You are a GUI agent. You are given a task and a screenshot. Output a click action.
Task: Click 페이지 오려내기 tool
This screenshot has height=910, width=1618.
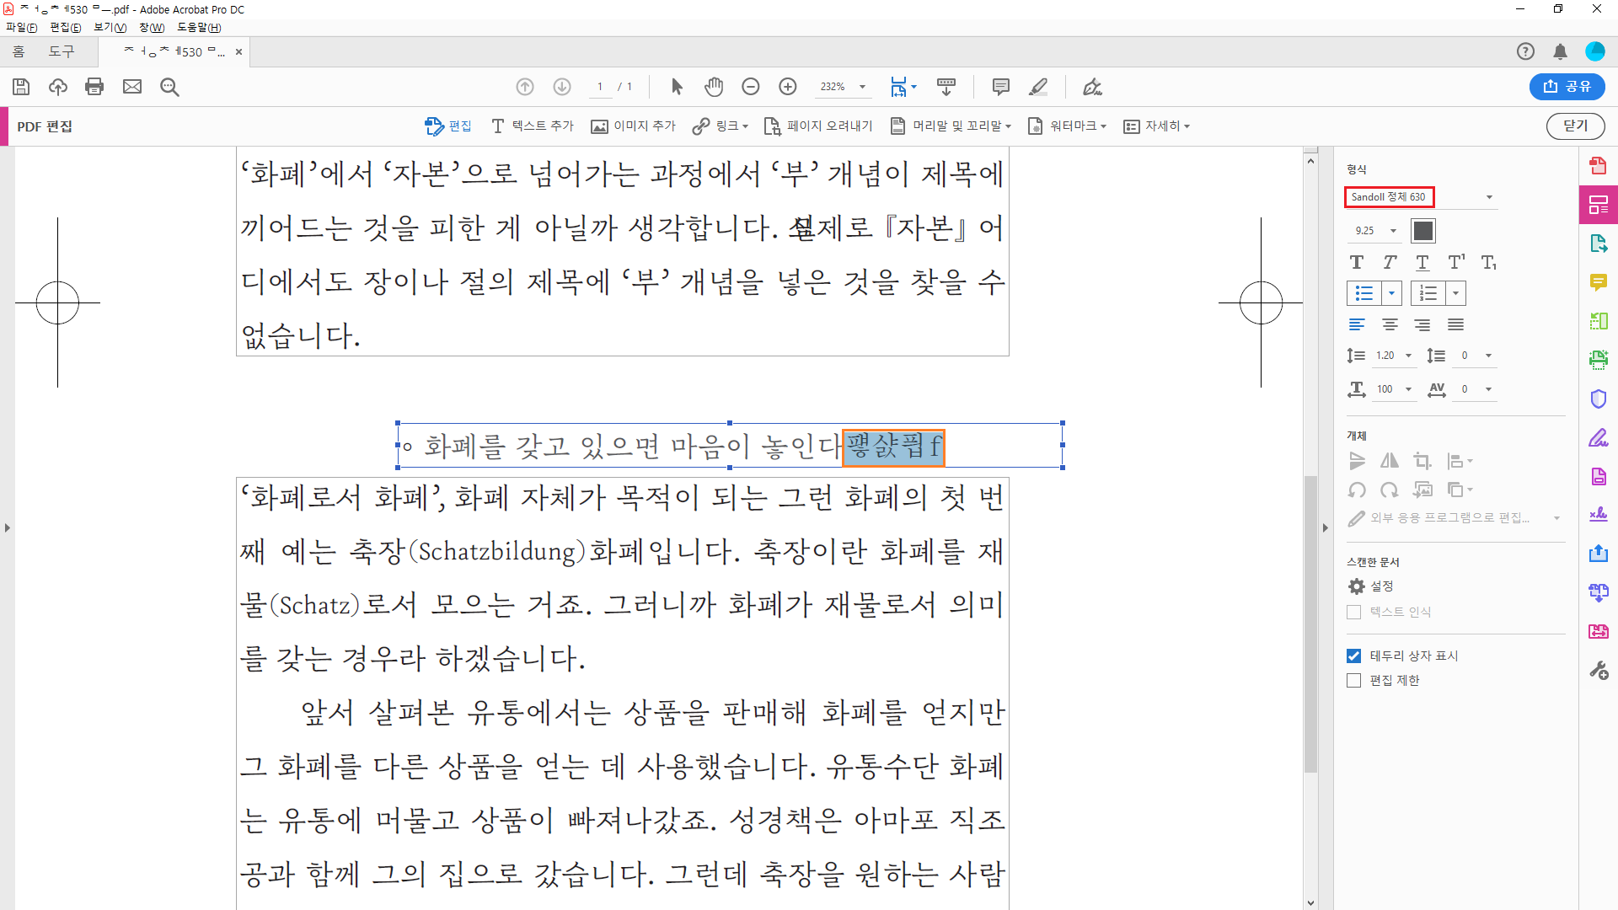pos(818,126)
